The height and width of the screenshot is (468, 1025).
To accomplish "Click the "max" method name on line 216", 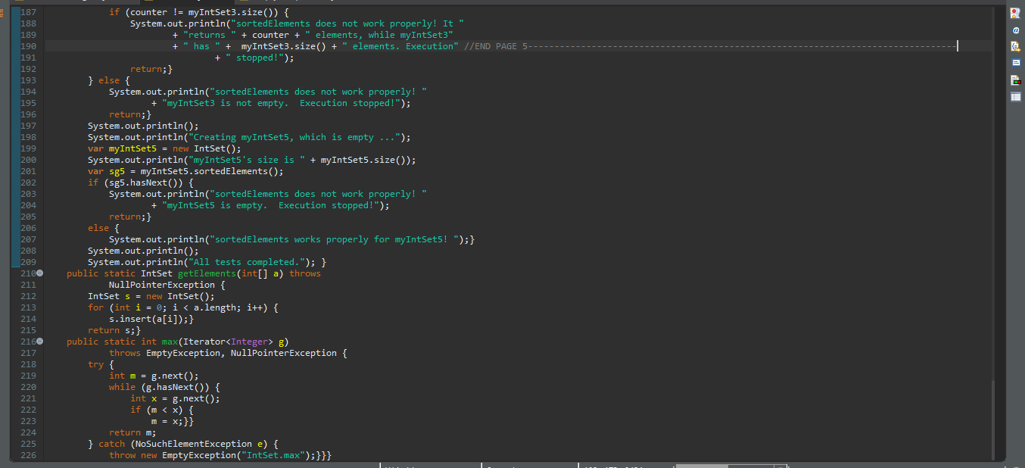I will tap(170, 342).
